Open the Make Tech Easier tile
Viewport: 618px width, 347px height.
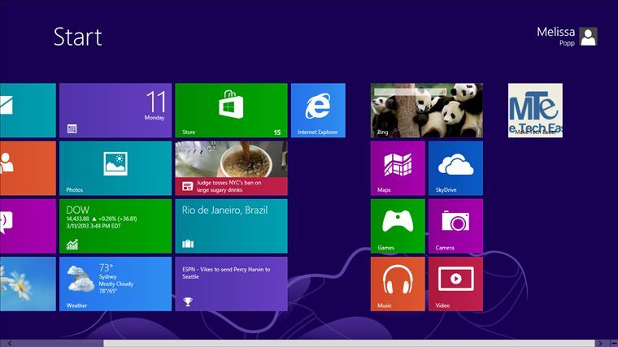[535, 110]
